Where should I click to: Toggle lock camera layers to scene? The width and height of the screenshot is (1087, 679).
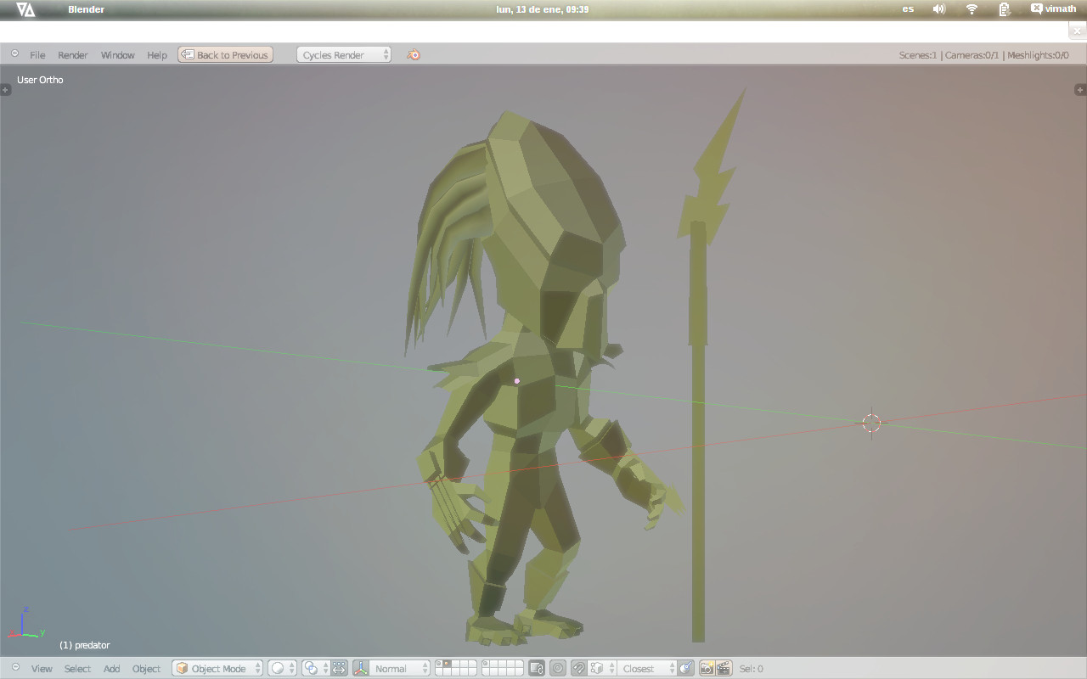(x=537, y=669)
